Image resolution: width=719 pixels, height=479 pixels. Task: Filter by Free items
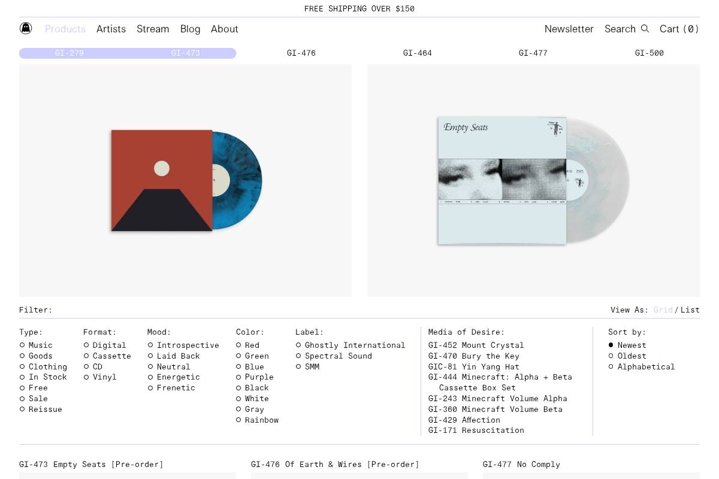click(x=34, y=388)
